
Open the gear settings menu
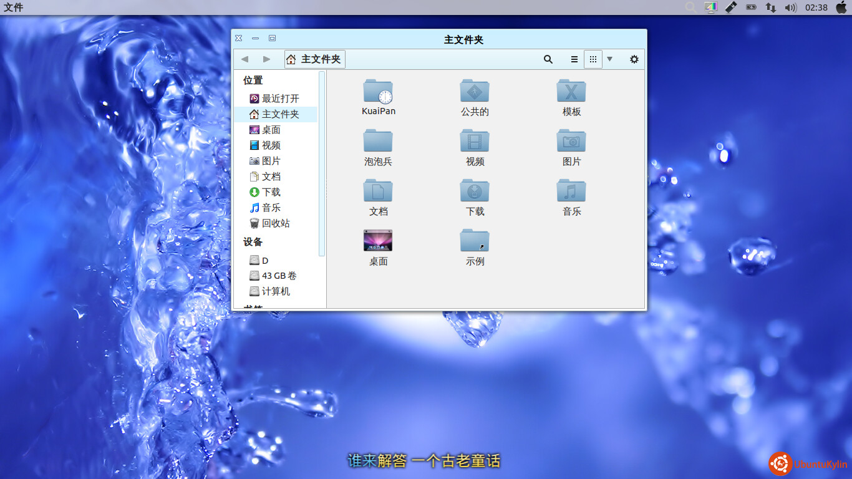[x=634, y=59]
